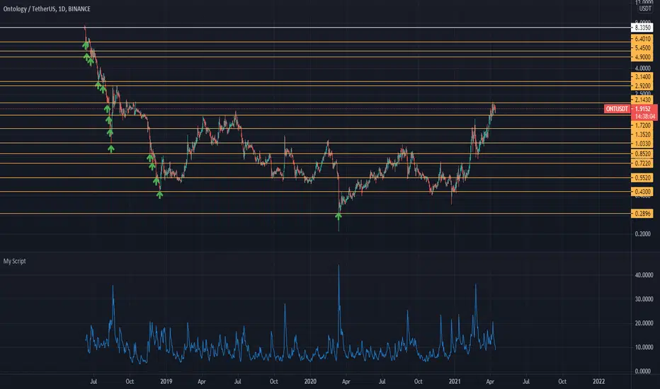The image size is (660, 389).
Task: Click the USDT currency label on price axis
Action: (x=645, y=8)
